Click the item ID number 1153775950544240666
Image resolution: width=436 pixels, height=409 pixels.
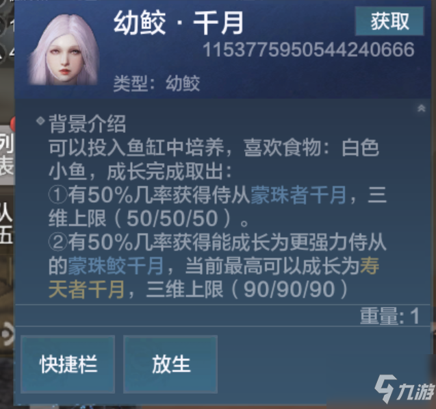(x=309, y=50)
